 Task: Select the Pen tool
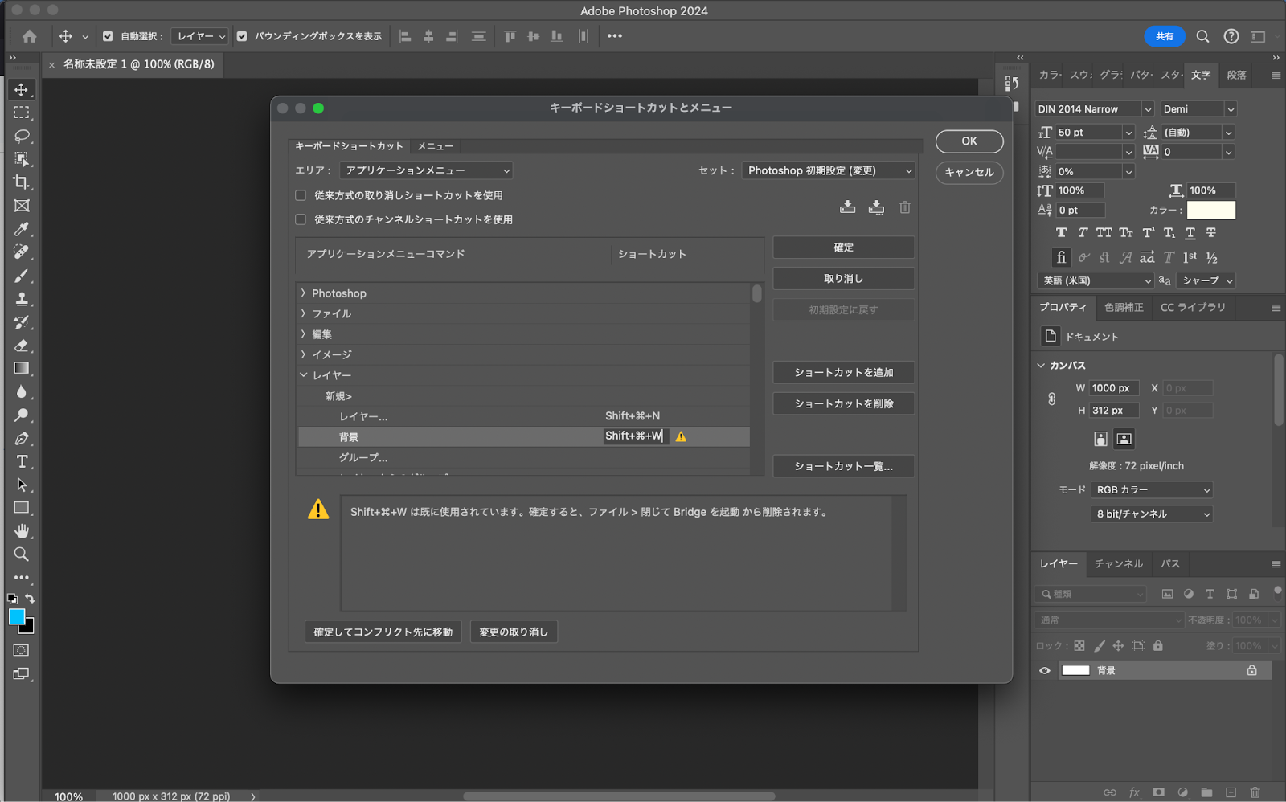click(x=22, y=439)
